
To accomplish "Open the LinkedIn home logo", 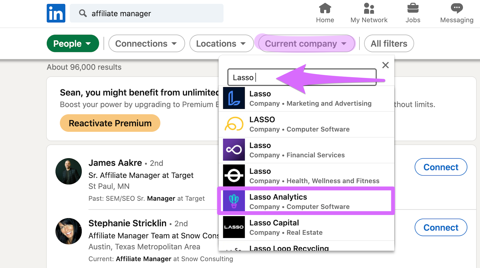I will point(56,13).
